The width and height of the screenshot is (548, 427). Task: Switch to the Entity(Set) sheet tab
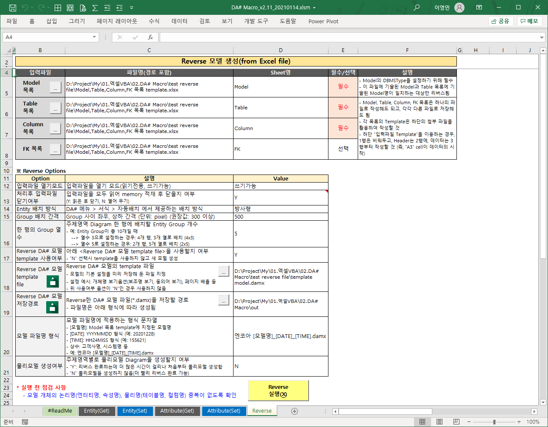[x=135, y=411]
